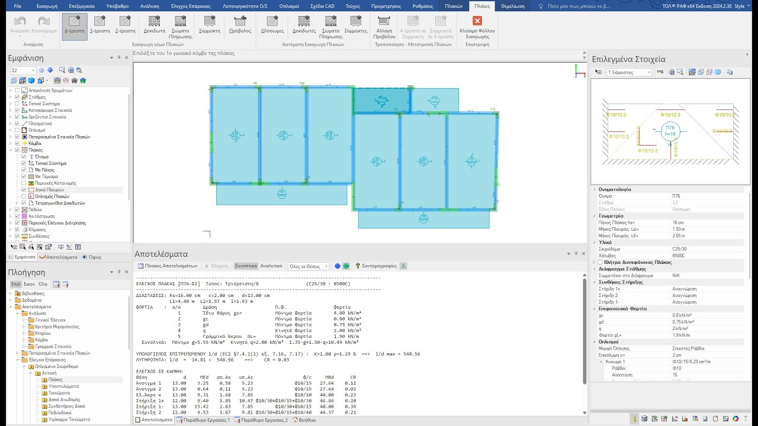Select the 4-έρειστη slab tool
Image resolution: width=758 pixels, height=426 pixels.
(75, 26)
